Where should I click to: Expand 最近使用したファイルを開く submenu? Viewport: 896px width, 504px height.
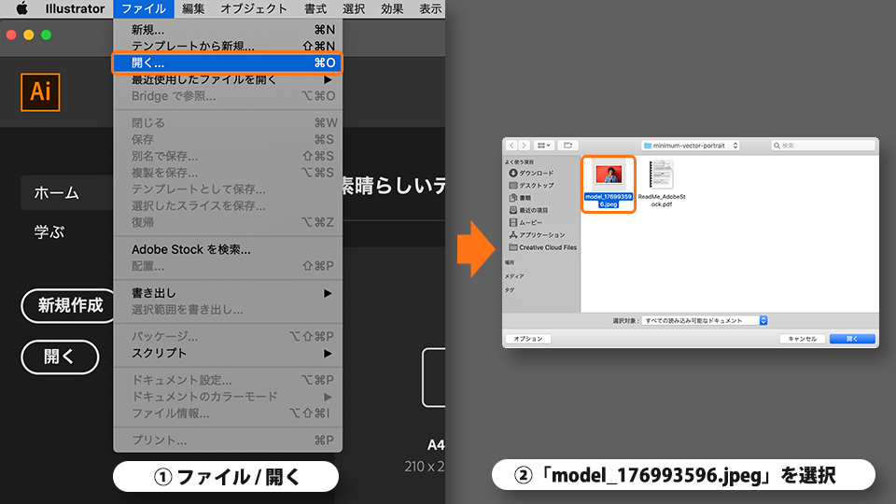click(328, 79)
